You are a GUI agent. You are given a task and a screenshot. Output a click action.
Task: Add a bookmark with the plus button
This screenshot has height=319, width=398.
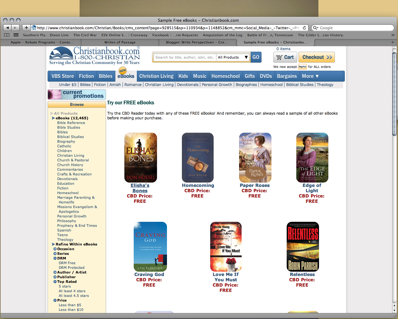[26, 28]
